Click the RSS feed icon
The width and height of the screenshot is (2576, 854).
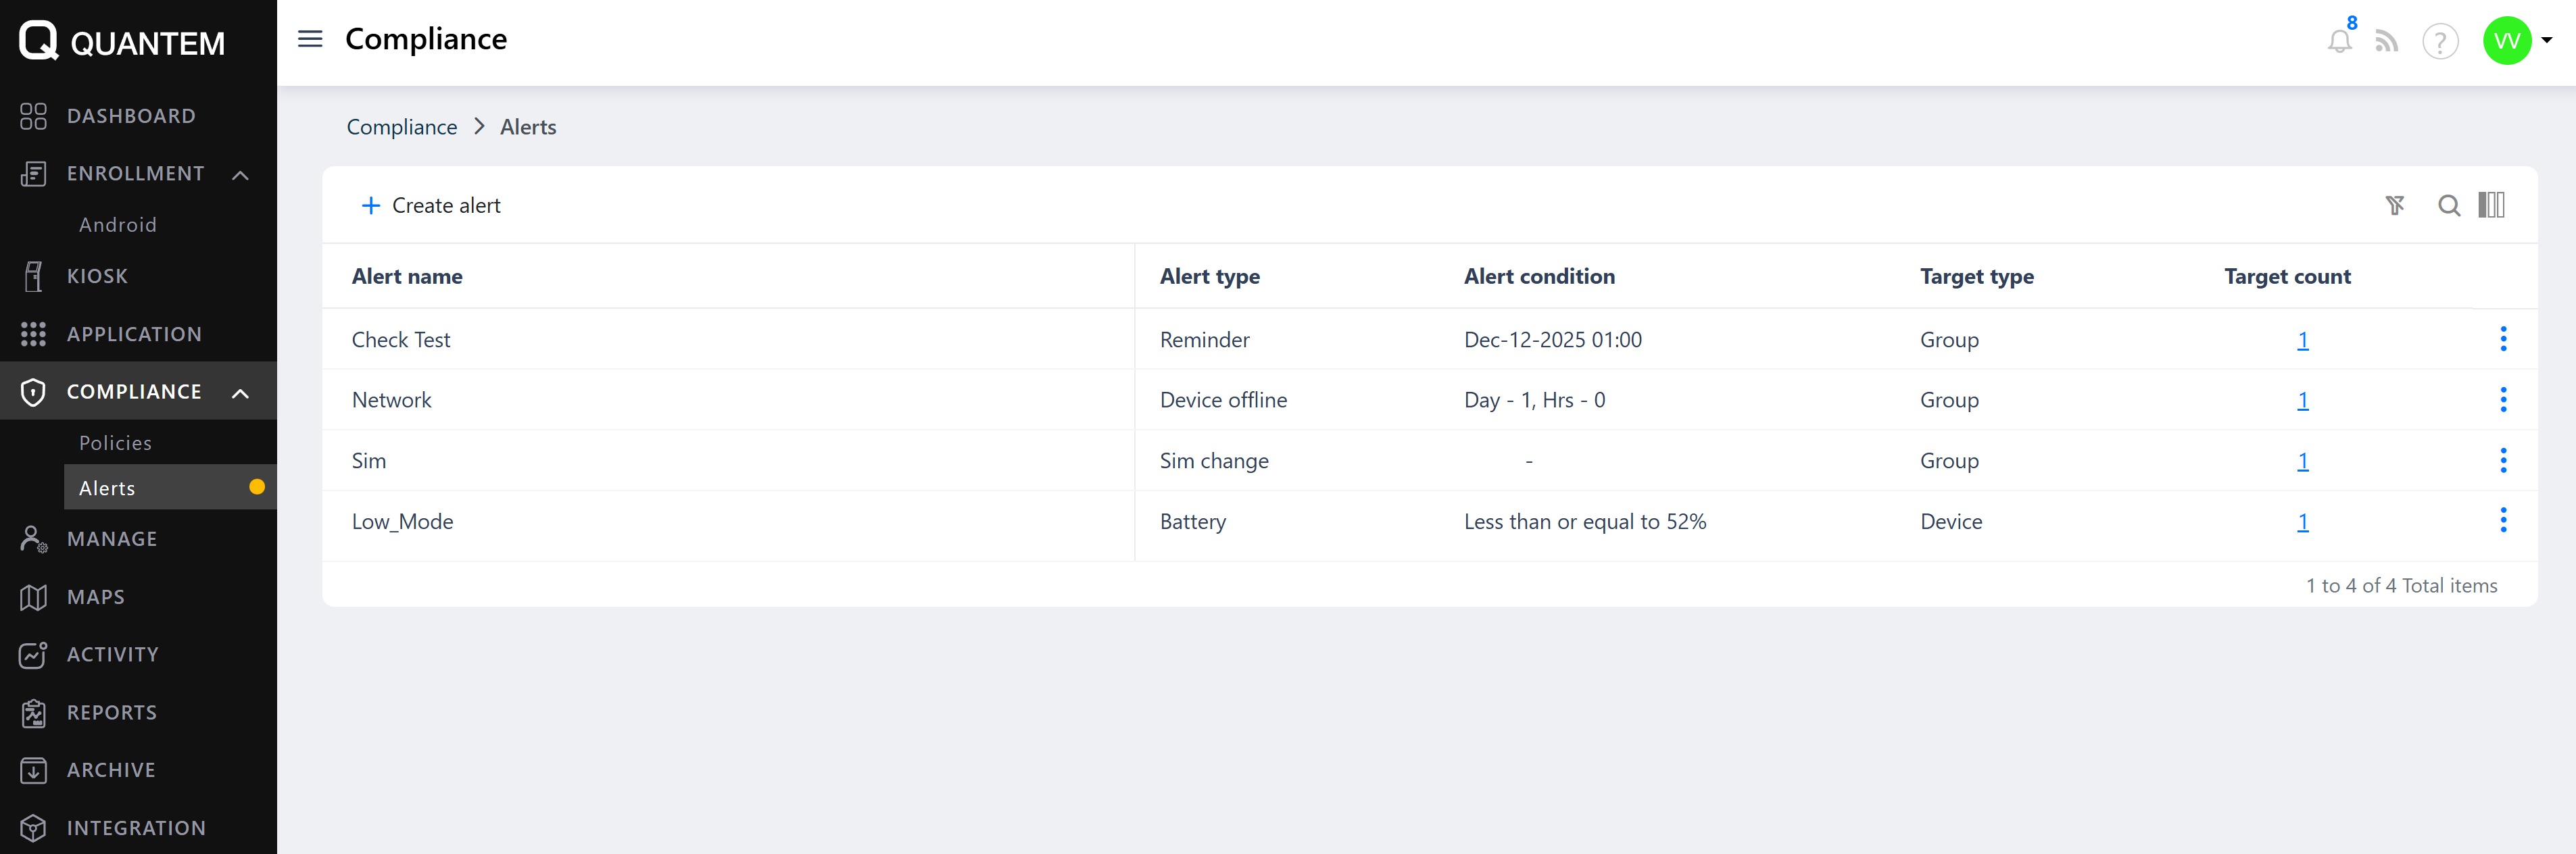(x=2387, y=41)
